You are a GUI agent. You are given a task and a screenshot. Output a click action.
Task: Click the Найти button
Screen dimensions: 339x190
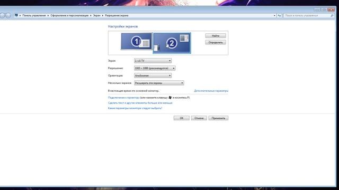pos(216,36)
